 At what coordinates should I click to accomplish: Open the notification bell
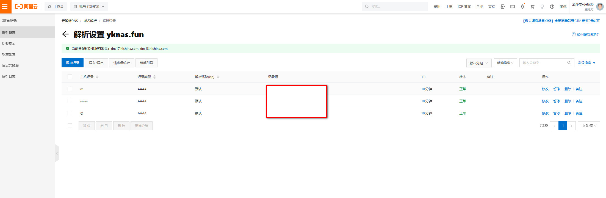click(522, 7)
